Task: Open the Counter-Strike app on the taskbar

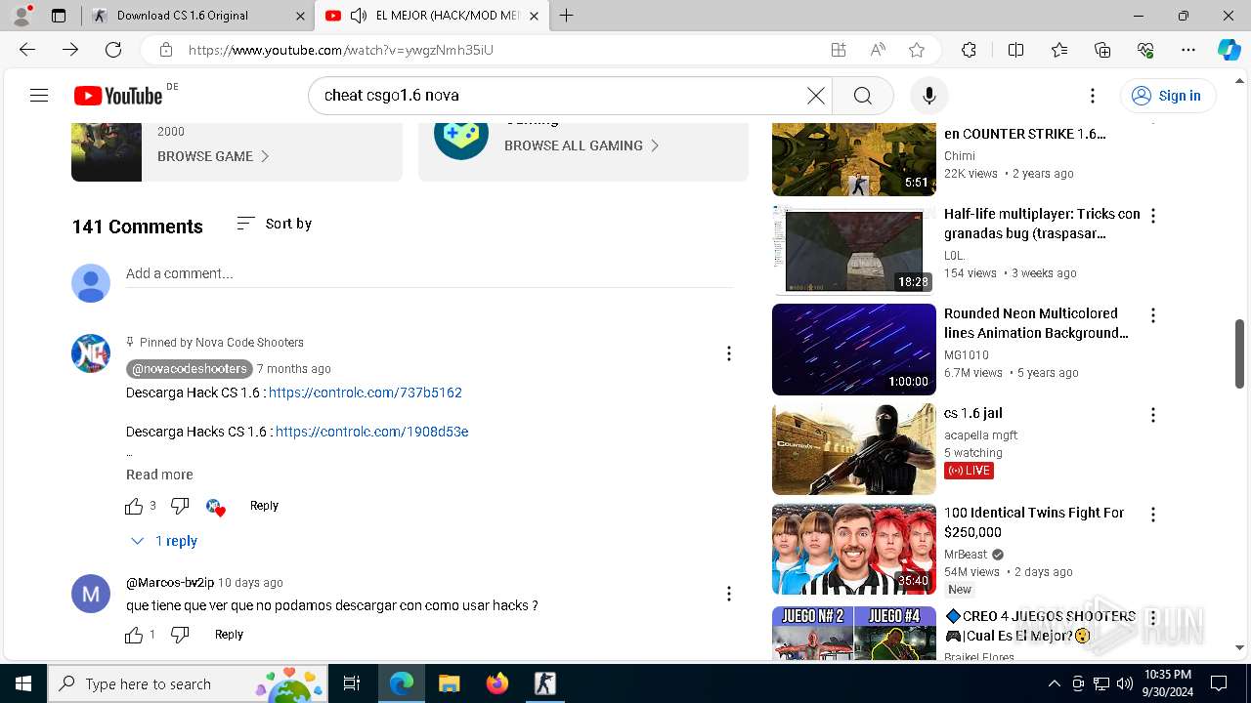Action: click(x=545, y=683)
